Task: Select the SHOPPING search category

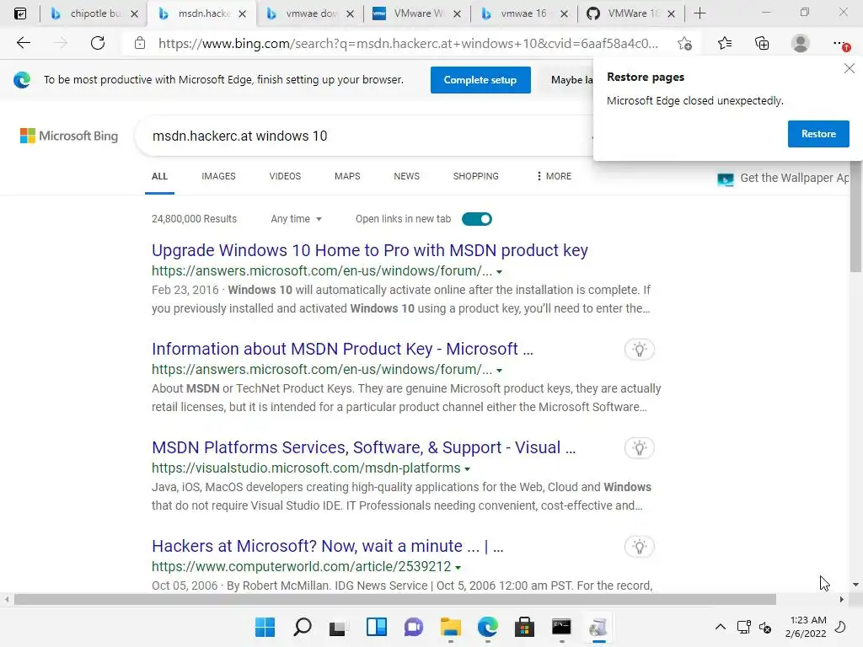Action: (476, 176)
